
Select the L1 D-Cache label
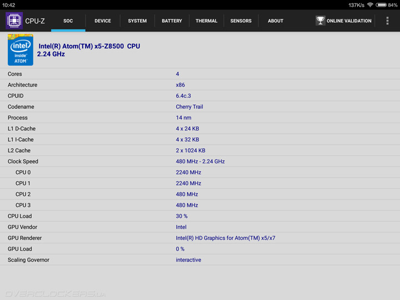click(x=22, y=129)
